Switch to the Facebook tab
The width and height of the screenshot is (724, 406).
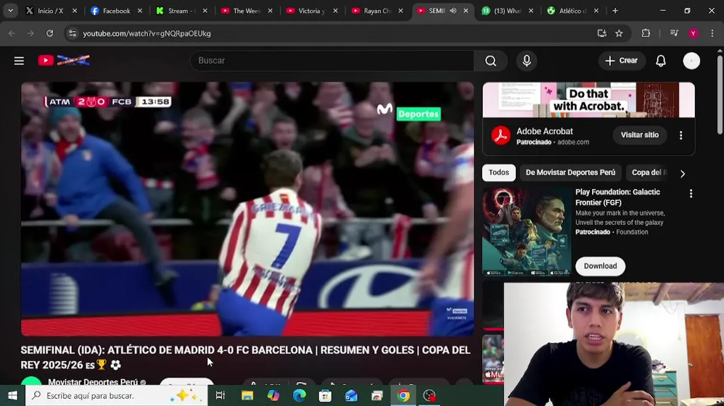pyautogui.click(x=117, y=11)
